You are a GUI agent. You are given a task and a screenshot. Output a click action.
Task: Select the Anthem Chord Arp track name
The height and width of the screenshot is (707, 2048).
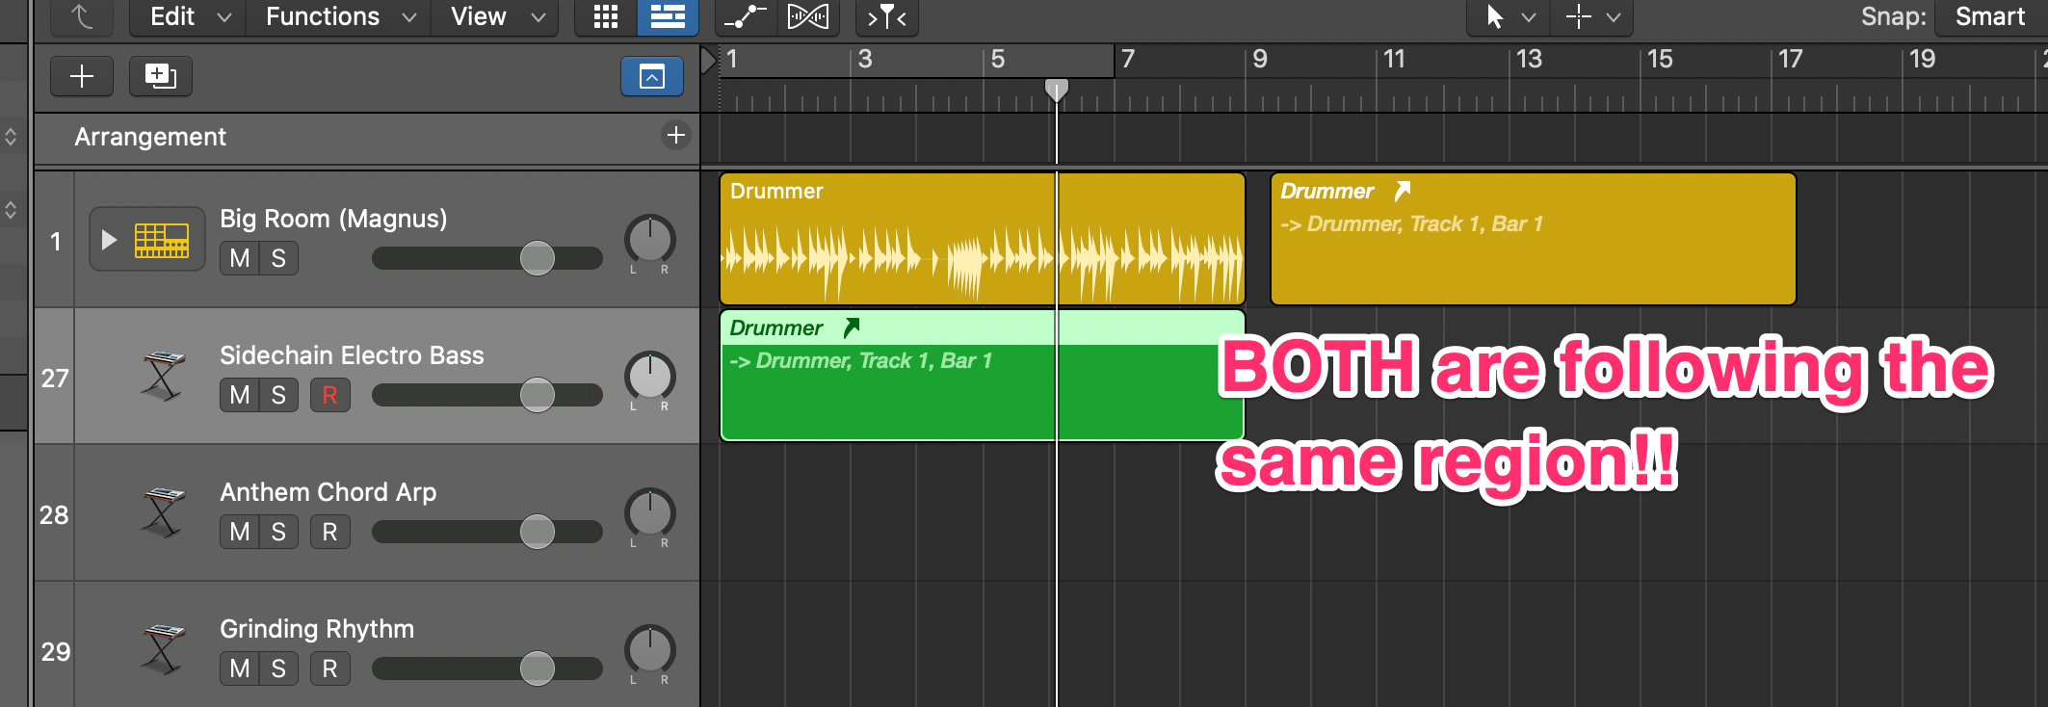[328, 492]
